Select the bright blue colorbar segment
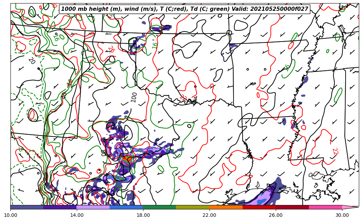The image size is (362, 221). (126, 207)
